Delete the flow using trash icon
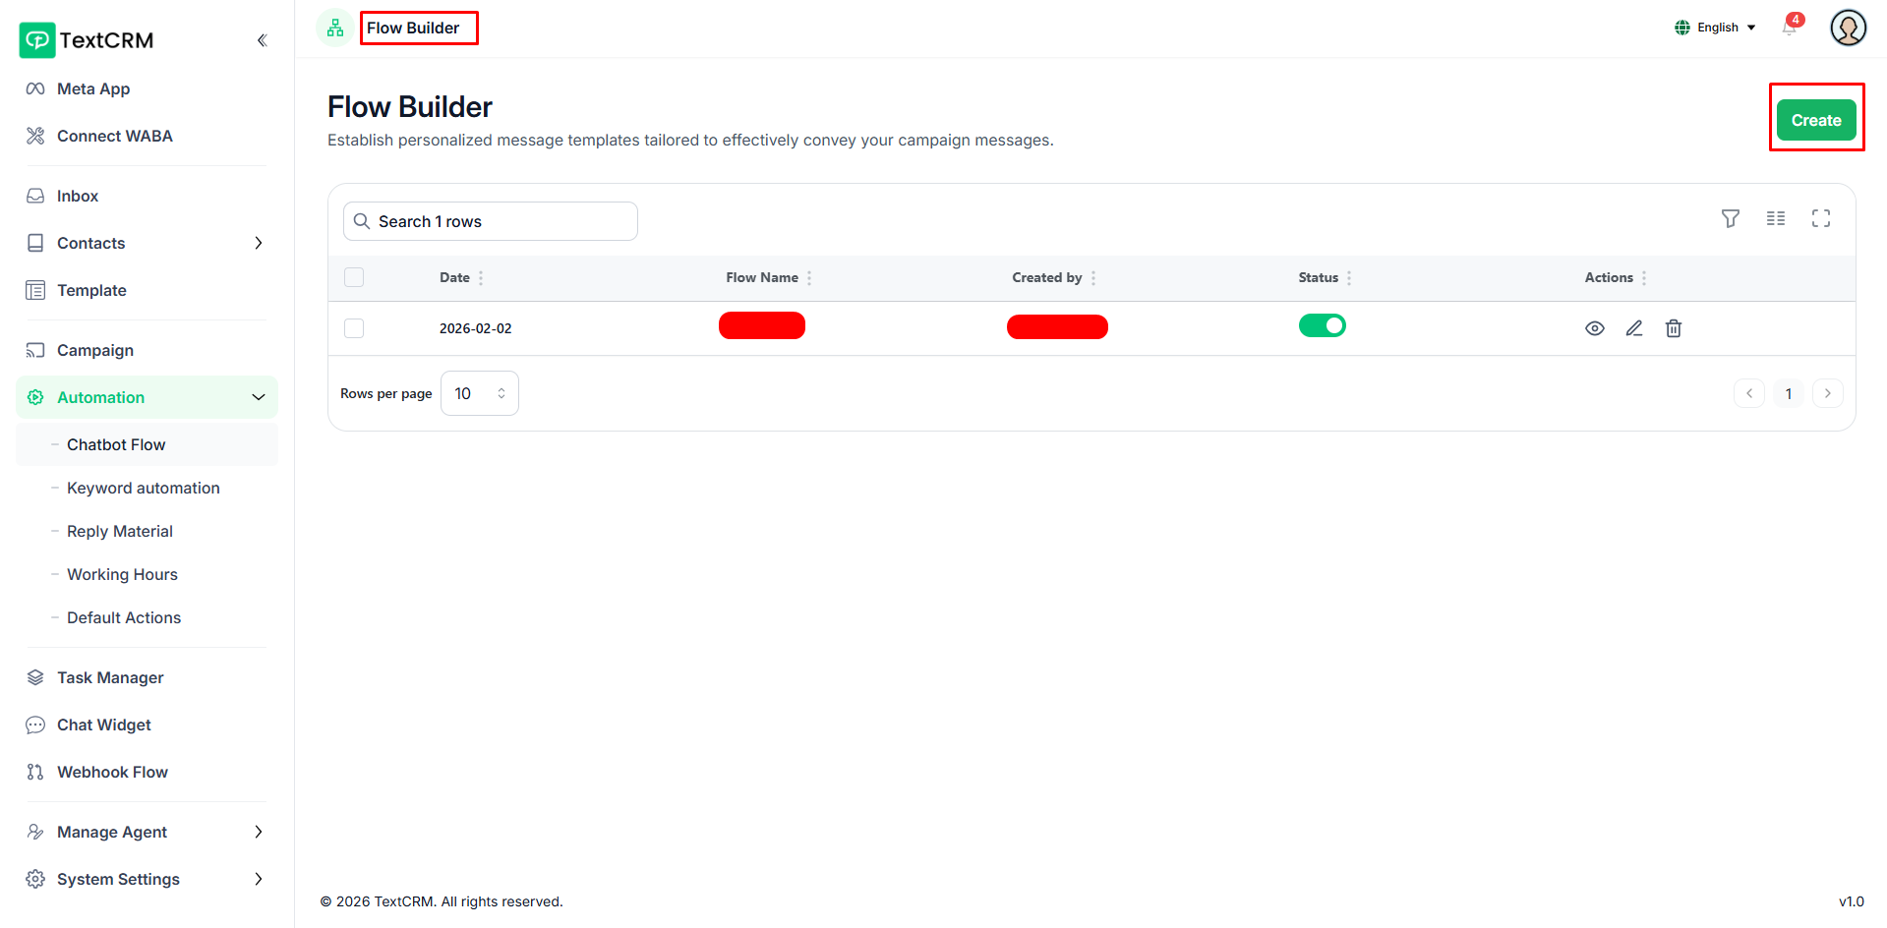1887x928 pixels. coord(1673,328)
